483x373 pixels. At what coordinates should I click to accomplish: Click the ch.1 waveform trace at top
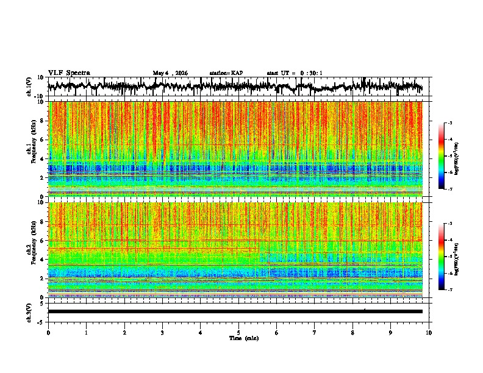(235, 87)
